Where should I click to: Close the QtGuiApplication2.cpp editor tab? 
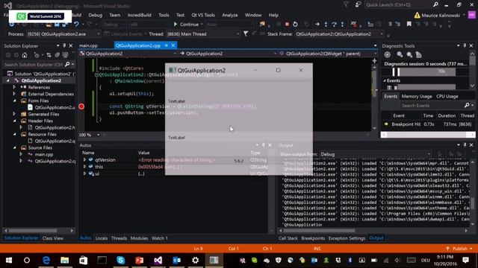click(x=173, y=45)
